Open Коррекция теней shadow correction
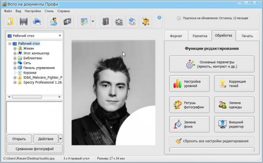 coord(235,84)
